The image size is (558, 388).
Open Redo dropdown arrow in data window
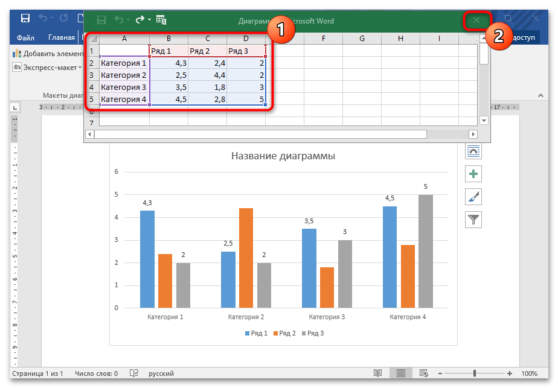(x=150, y=20)
